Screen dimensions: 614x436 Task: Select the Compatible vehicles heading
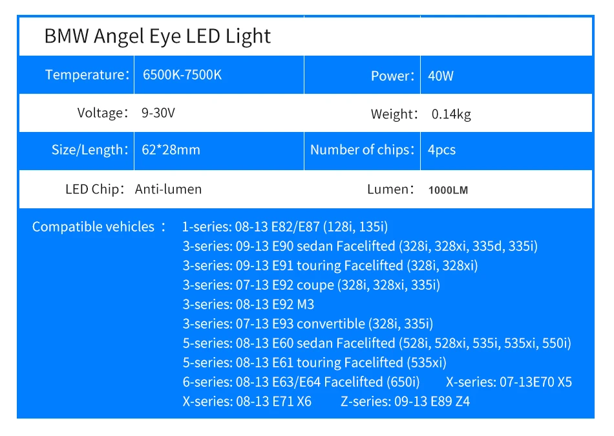tap(99, 226)
